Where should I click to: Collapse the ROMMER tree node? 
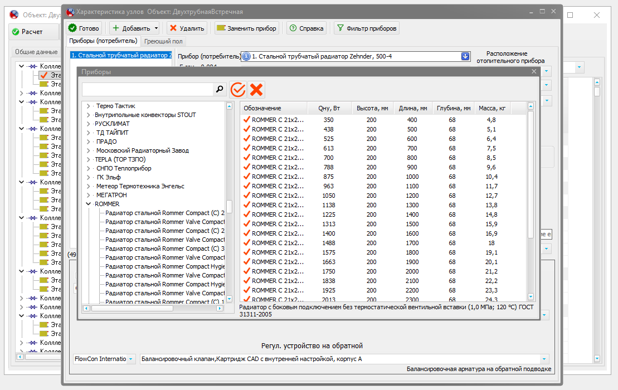point(88,204)
